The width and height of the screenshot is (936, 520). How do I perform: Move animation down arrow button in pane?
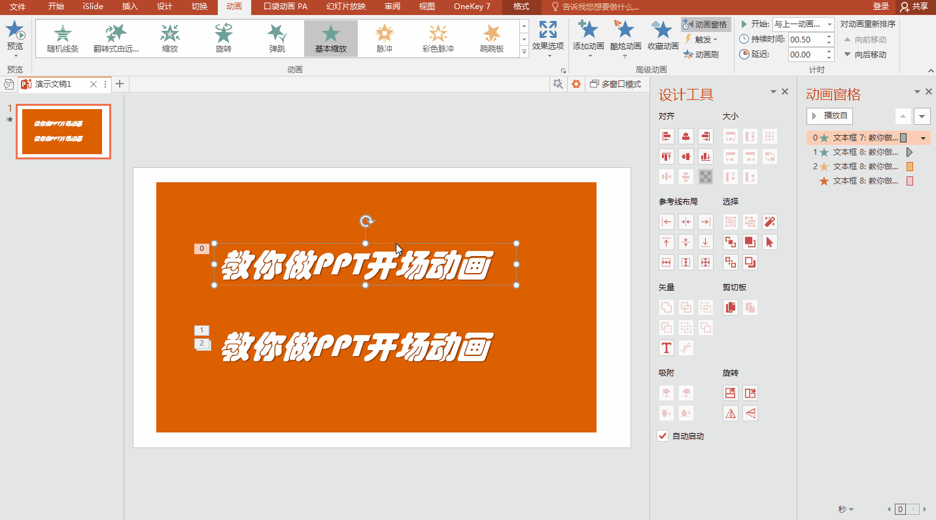click(x=922, y=116)
